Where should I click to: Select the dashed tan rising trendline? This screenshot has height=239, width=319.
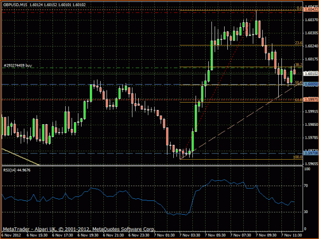[x=240, y=121]
